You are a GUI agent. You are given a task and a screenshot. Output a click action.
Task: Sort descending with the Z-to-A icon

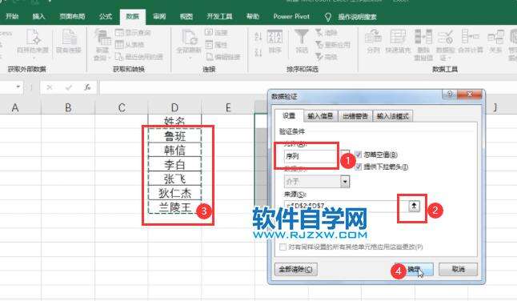point(258,52)
